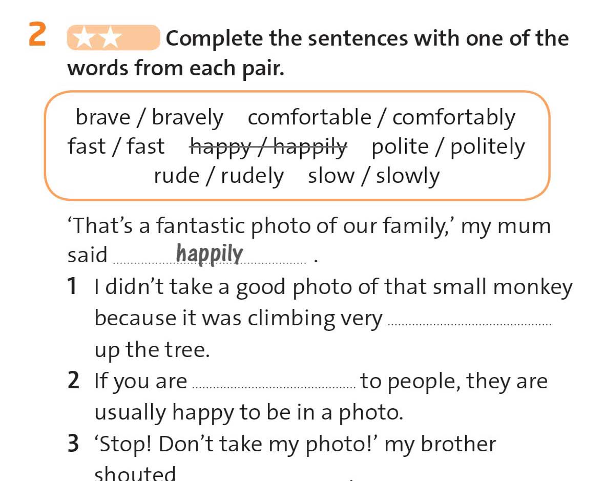Click the orange exercise number 2
This screenshot has width=605, height=481.
[x=38, y=35]
